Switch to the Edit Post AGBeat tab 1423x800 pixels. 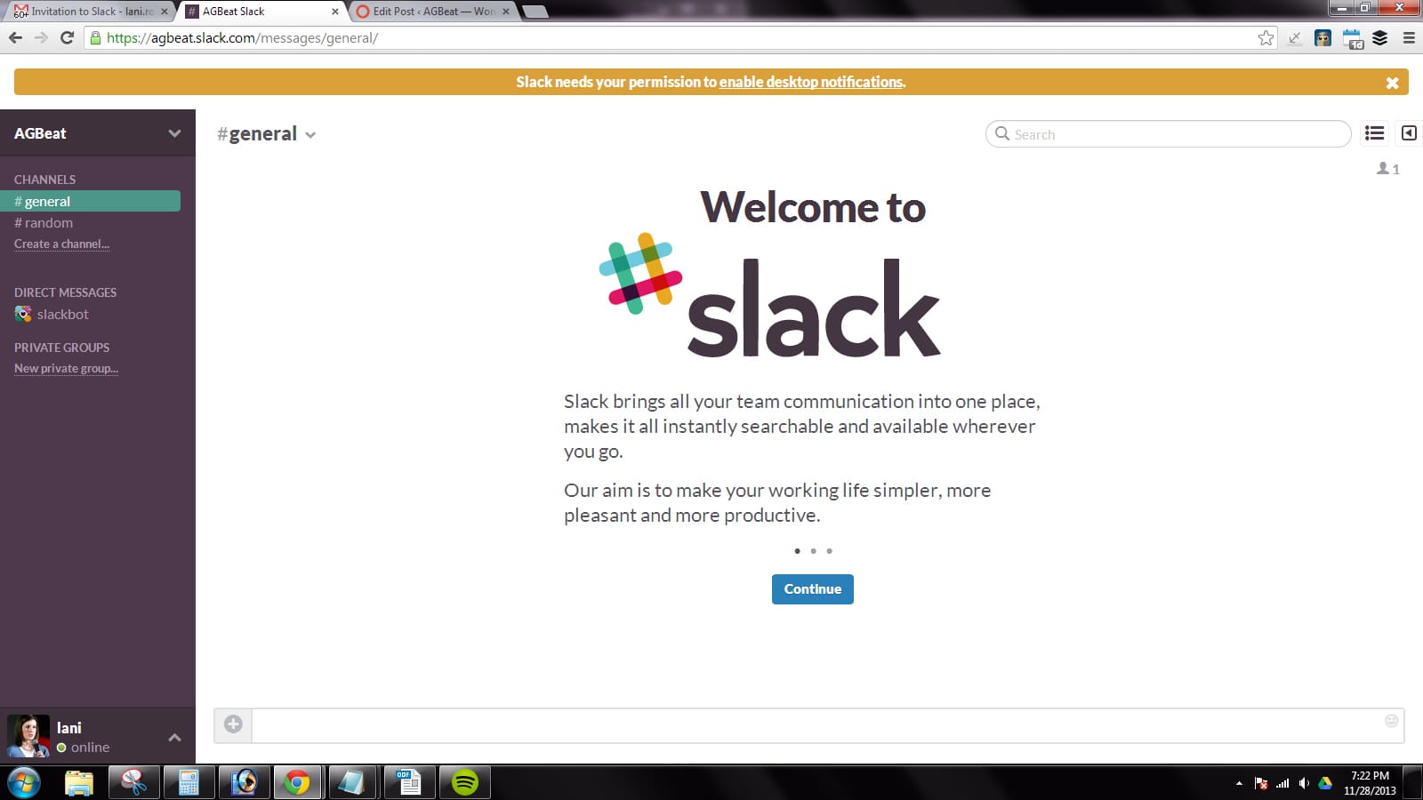point(432,12)
